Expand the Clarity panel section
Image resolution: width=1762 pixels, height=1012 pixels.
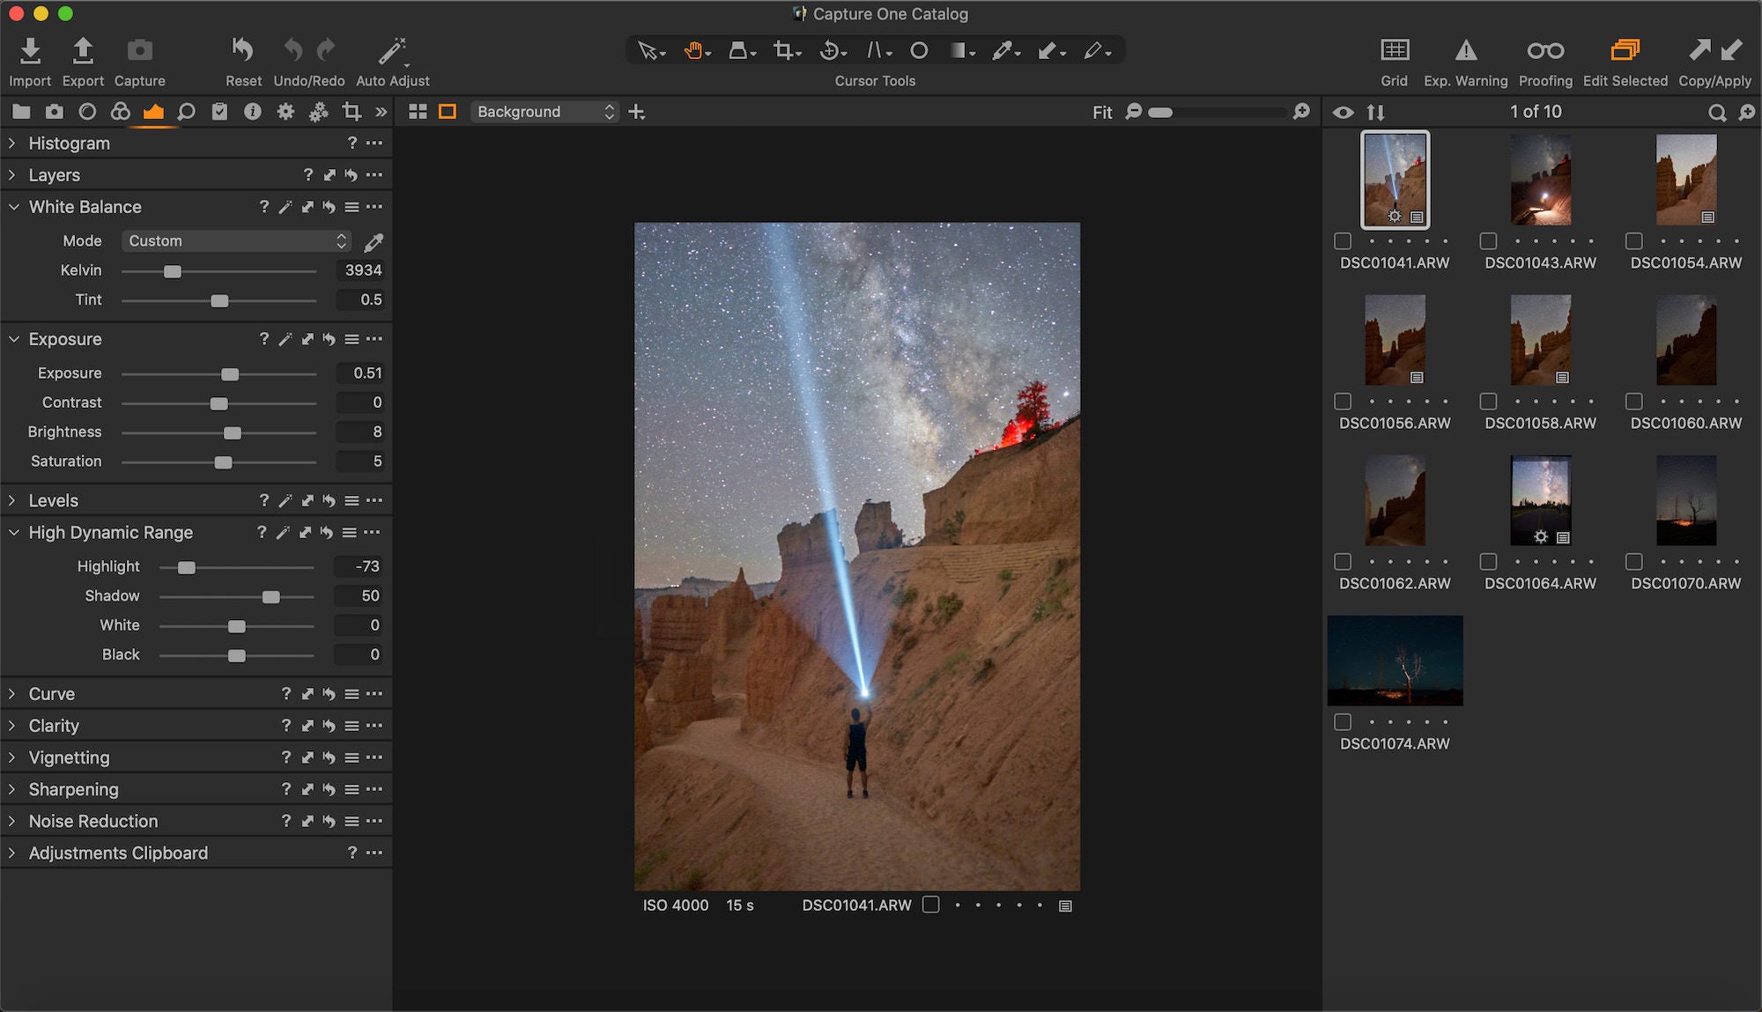coord(11,725)
